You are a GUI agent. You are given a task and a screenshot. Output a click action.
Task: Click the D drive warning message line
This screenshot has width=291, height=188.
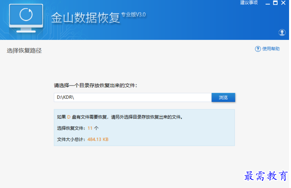(x=120, y=117)
